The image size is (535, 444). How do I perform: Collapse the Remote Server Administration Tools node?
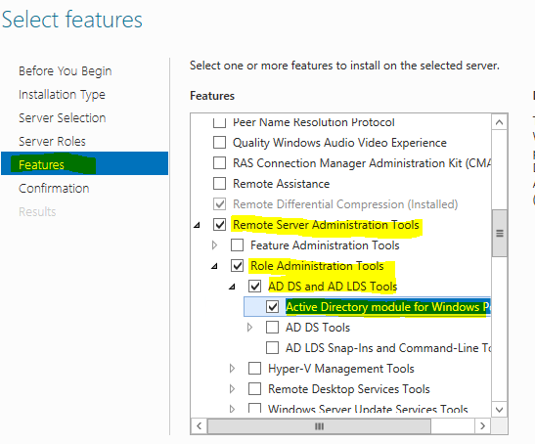pos(197,225)
